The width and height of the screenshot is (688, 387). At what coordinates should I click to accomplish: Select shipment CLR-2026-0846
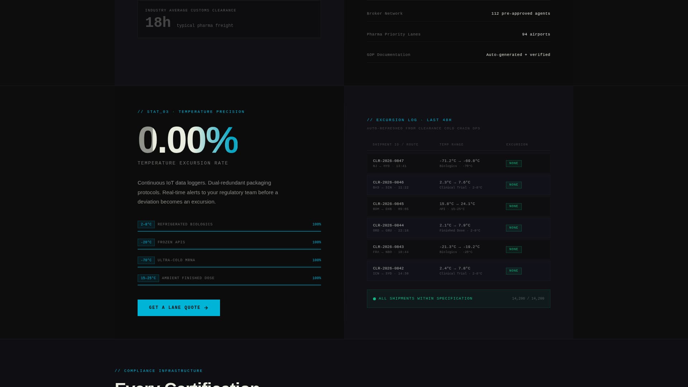point(459,185)
